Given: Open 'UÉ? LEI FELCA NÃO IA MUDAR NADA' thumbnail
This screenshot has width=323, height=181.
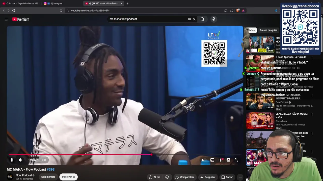Looking at the screenshot, I should (260, 120).
